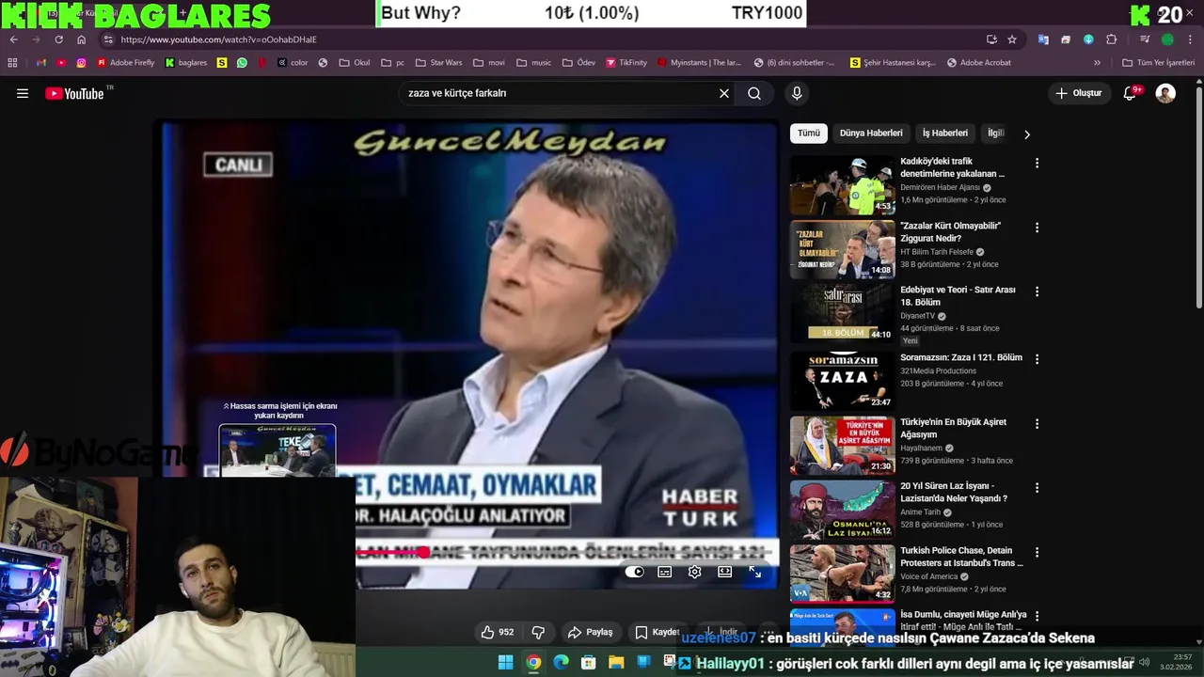Open DiyanetTV channel under Edebiyat video
Image resolution: width=1204 pixels, height=677 pixels.
(x=917, y=316)
